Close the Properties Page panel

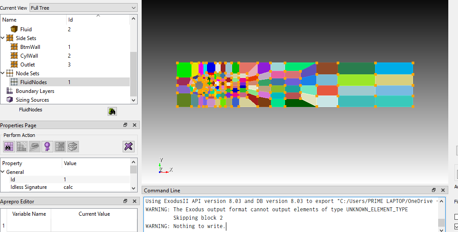135,125
